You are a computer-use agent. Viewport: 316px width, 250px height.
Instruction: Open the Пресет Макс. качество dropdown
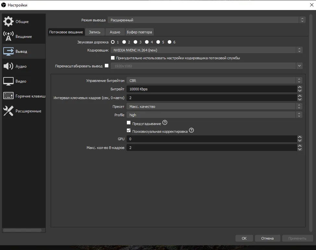coord(214,107)
